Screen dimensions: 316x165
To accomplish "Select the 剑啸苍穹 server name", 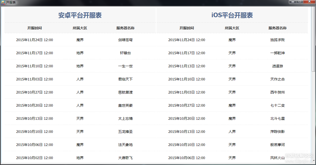I will (125, 40).
